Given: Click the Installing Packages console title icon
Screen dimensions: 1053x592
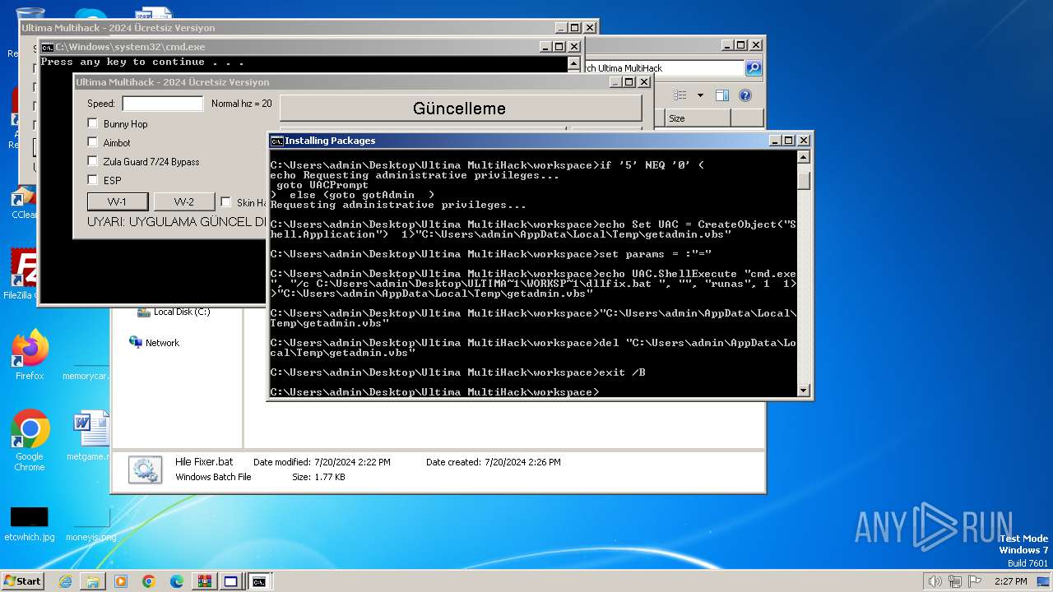Looking at the screenshot, I should pos(277,141).
